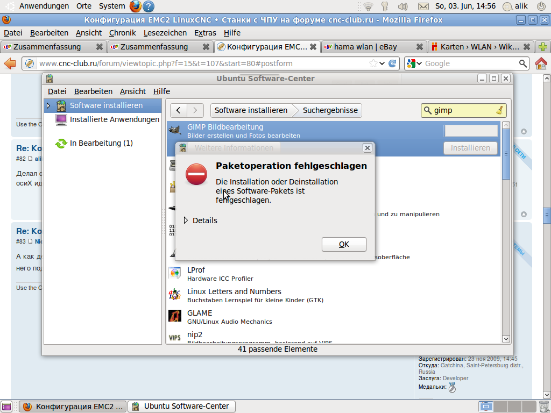
Task: Open the Firefox Lesezeichen menu
Action: pyautogui.click(x=165, y=33)
